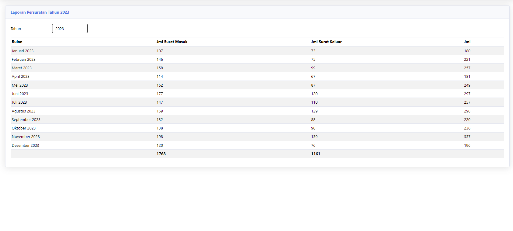Click surat keluar value 99 for Maret

point(313,68)
